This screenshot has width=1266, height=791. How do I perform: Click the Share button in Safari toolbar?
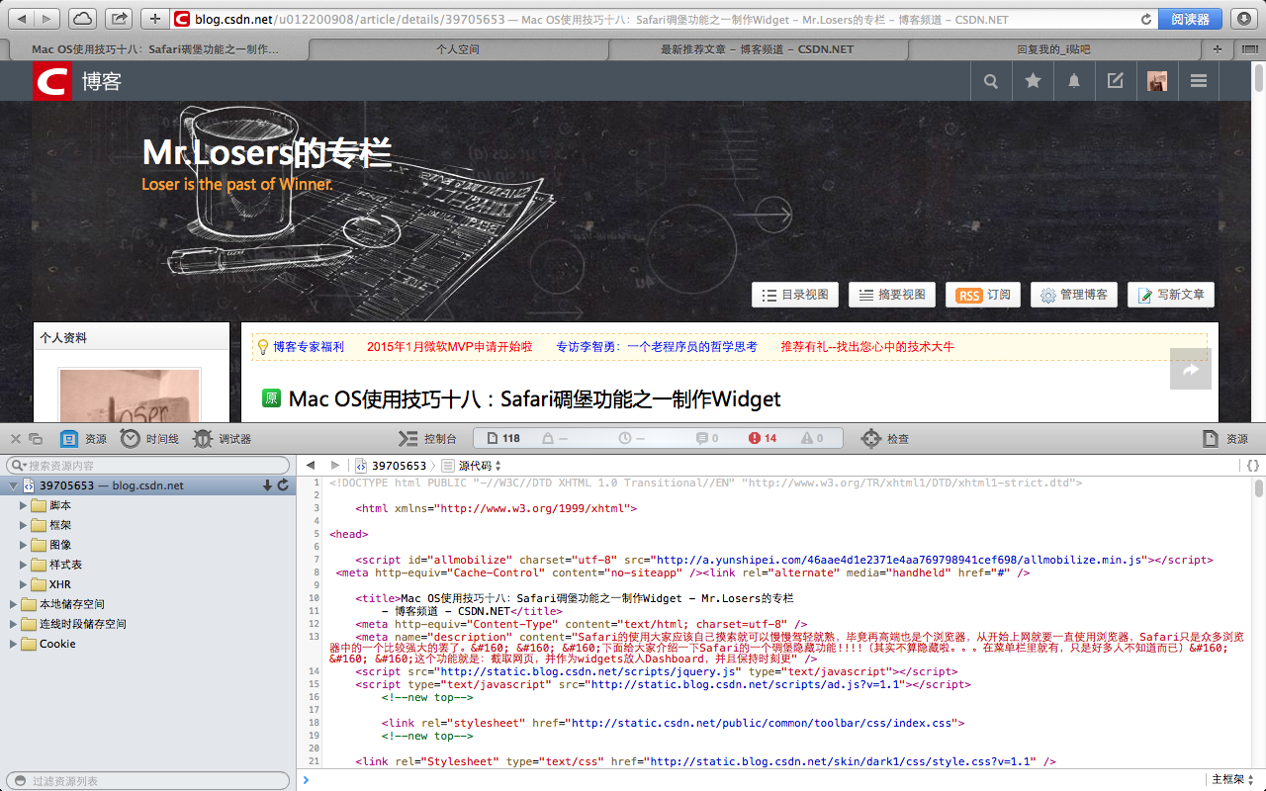tap(119, 19)
